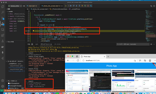
Task: Open the Extensions view
Action: (x=3, y=35)
